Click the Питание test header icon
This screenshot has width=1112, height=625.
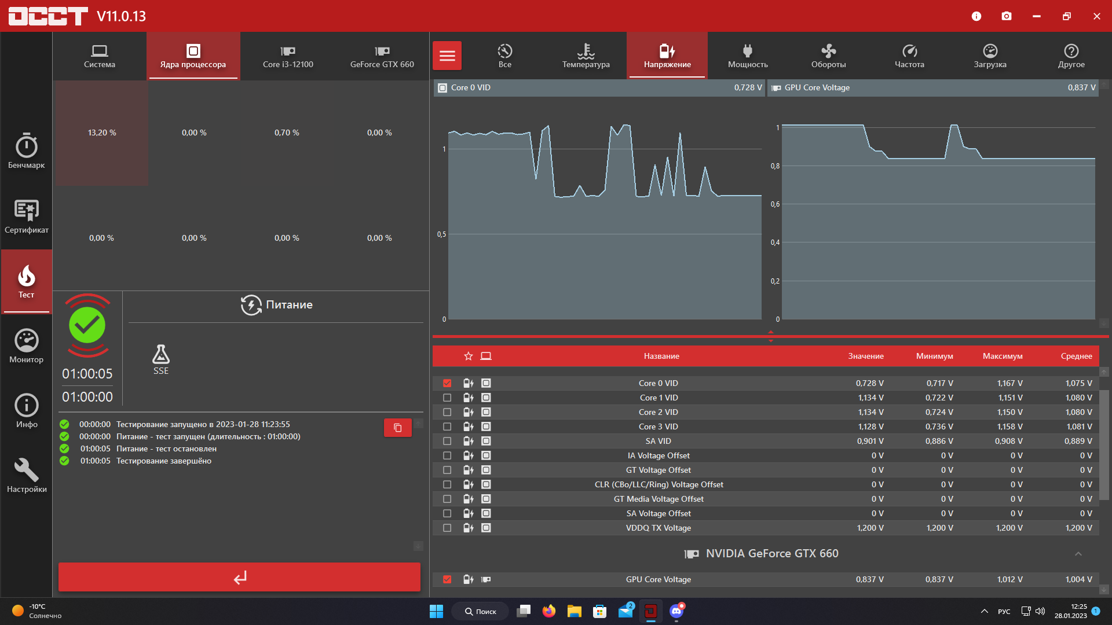pos(251,305)
